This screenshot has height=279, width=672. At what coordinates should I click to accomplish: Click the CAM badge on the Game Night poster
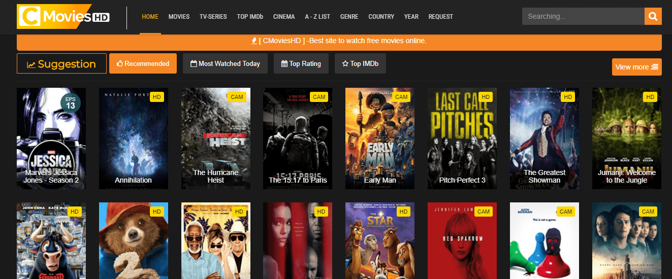pyautogui.click(x=566, y=212)
